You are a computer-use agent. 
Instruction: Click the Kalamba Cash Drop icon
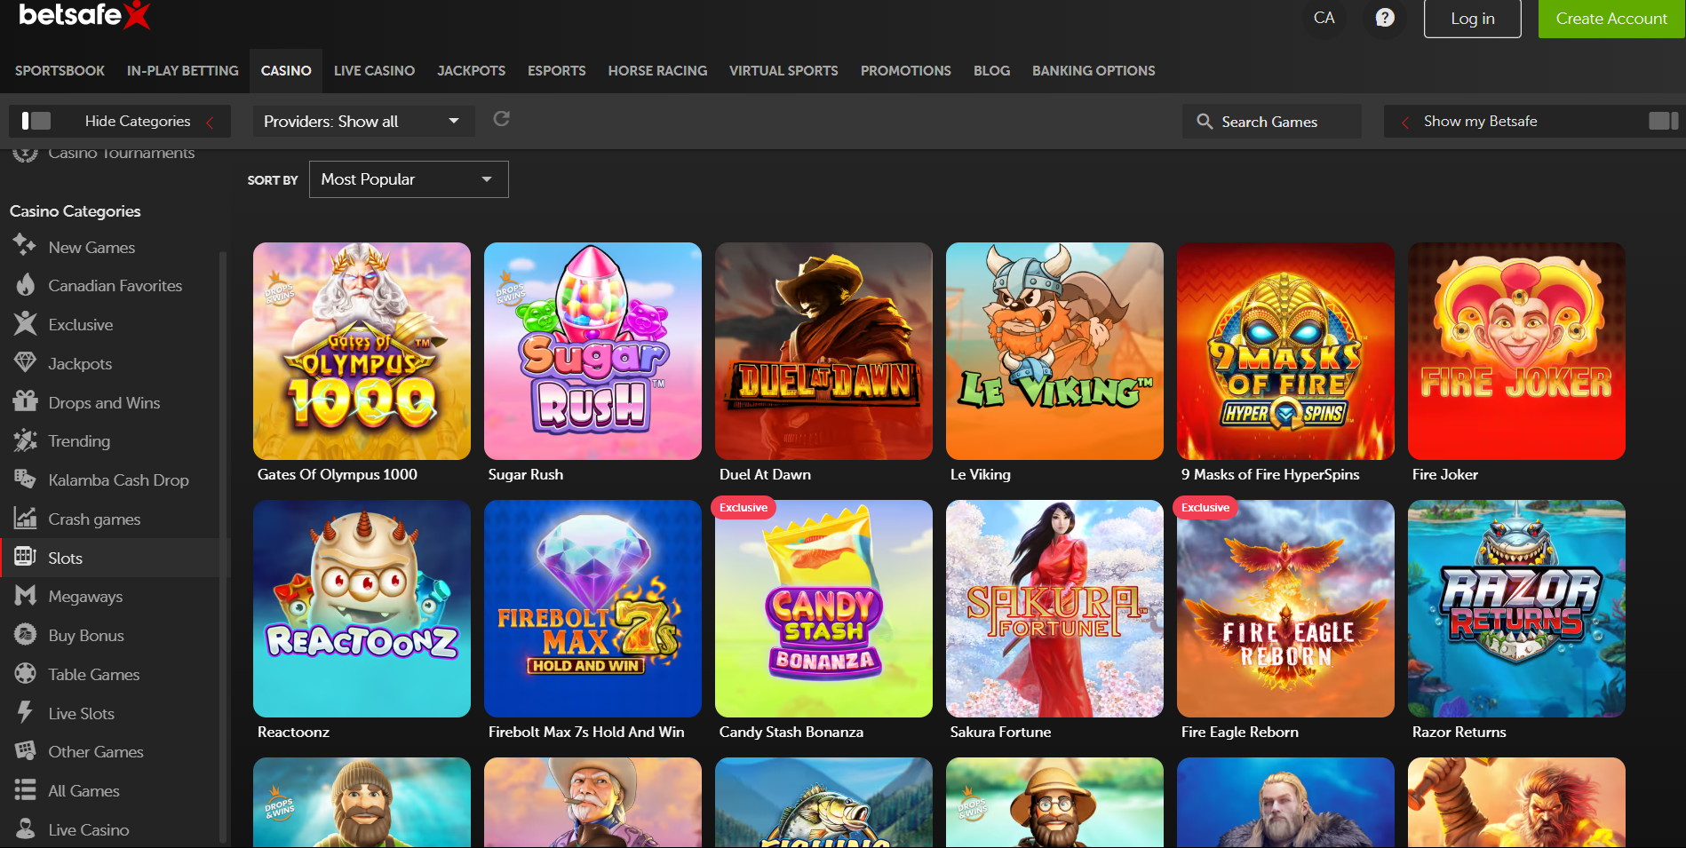tap(25, 479)
